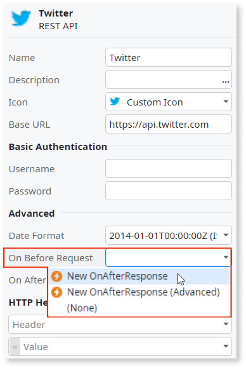Click the small Twitter icon in Icon field

click(x=115, y=102)
